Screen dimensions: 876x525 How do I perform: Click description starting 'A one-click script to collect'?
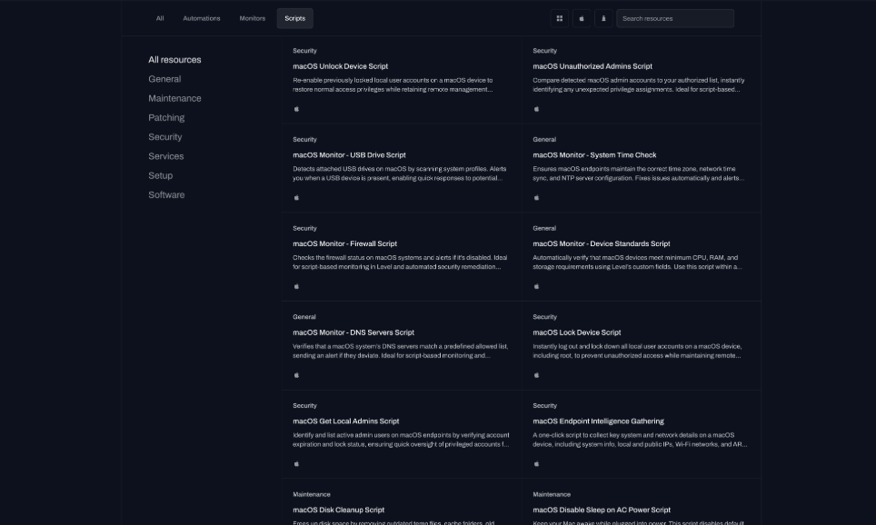coord(641,441)
